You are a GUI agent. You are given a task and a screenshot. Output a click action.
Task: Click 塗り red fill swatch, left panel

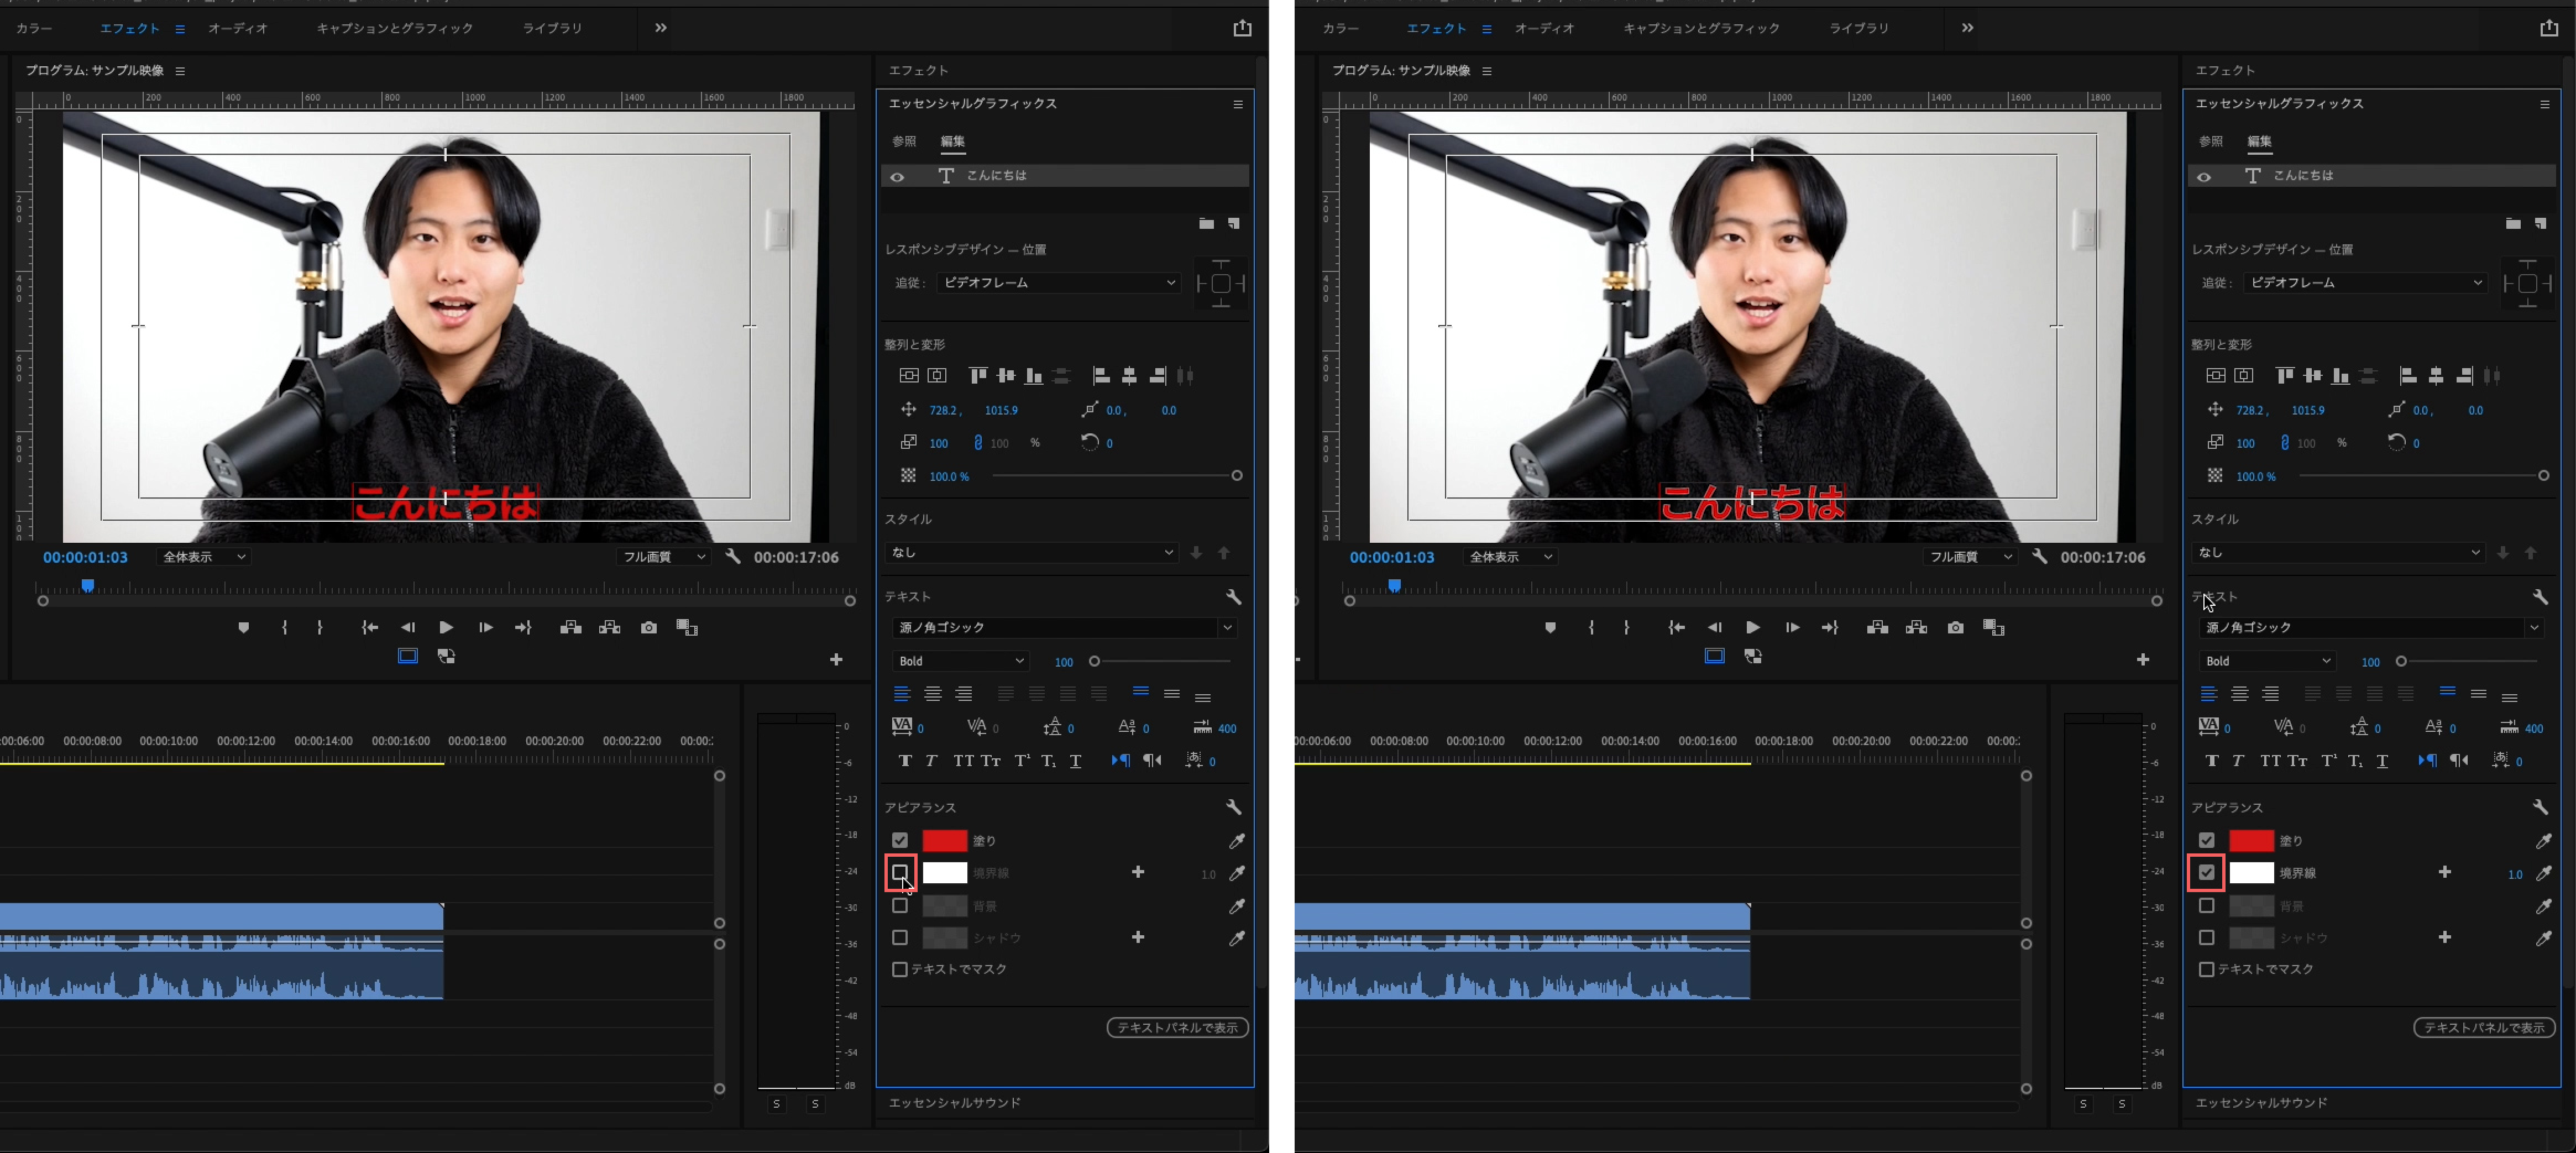coord(944,840)
